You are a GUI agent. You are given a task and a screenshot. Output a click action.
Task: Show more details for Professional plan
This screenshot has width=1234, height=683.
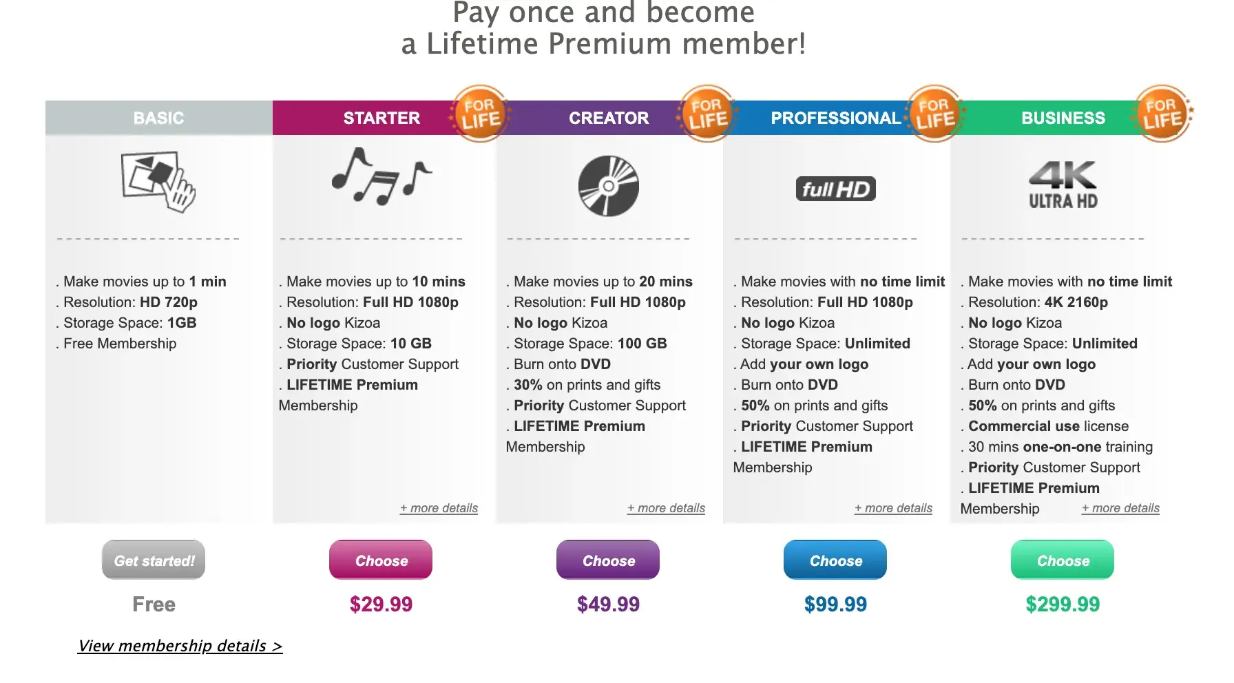894,508
